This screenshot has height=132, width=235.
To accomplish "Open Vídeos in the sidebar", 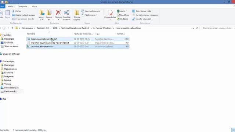I will pos(7,84).
